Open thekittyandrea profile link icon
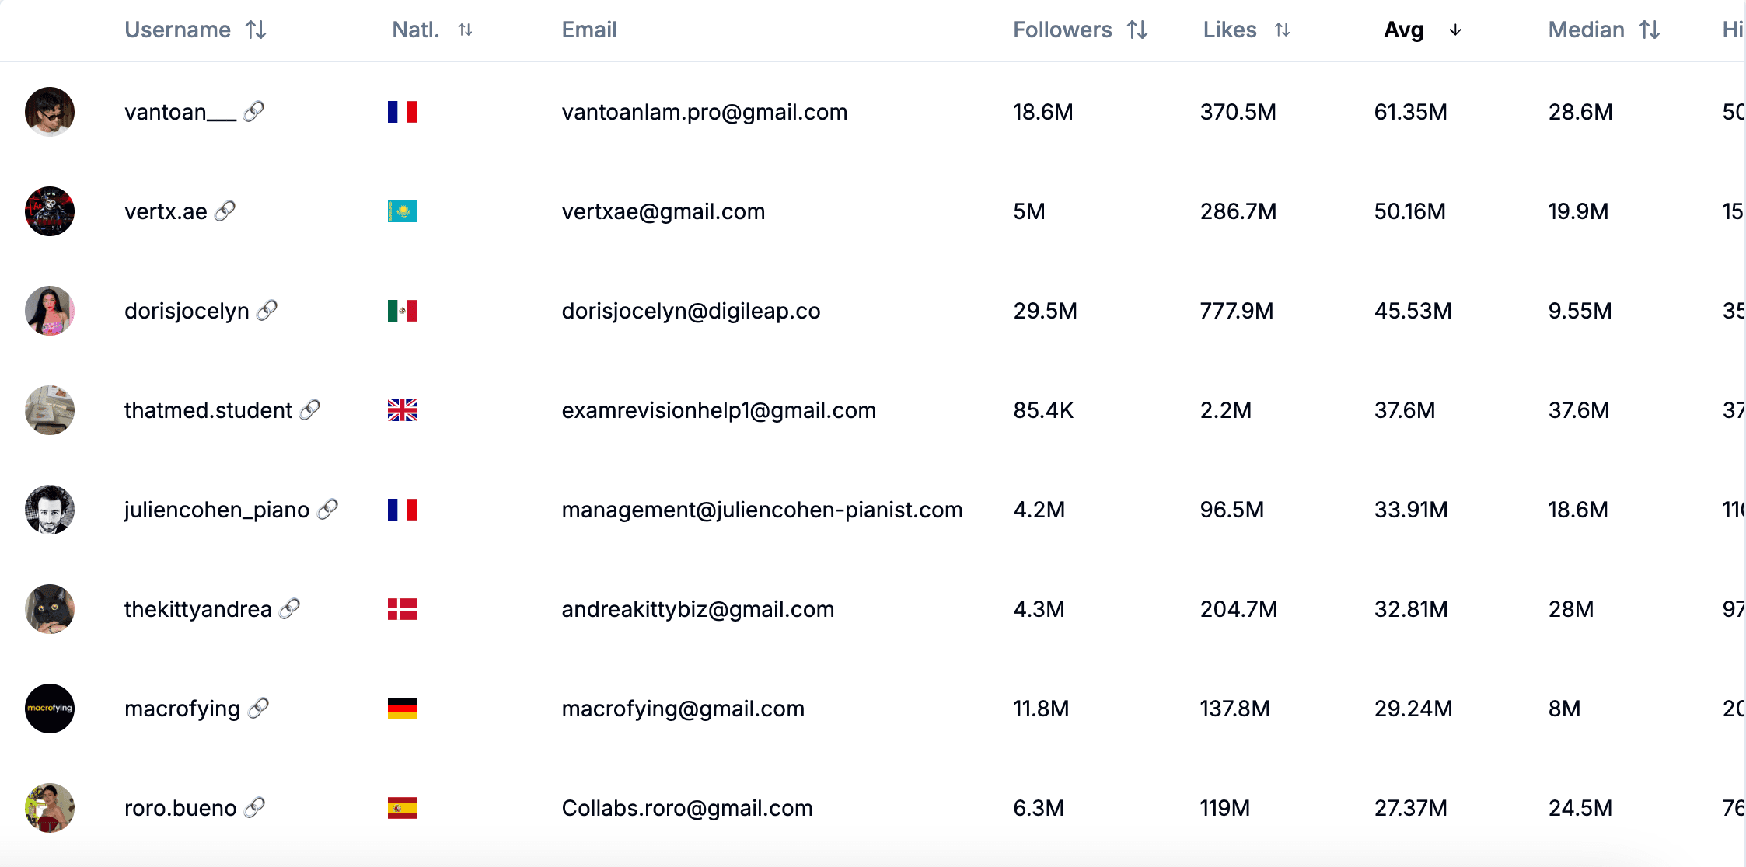1746x867 pixels. [x=289, y=608]
